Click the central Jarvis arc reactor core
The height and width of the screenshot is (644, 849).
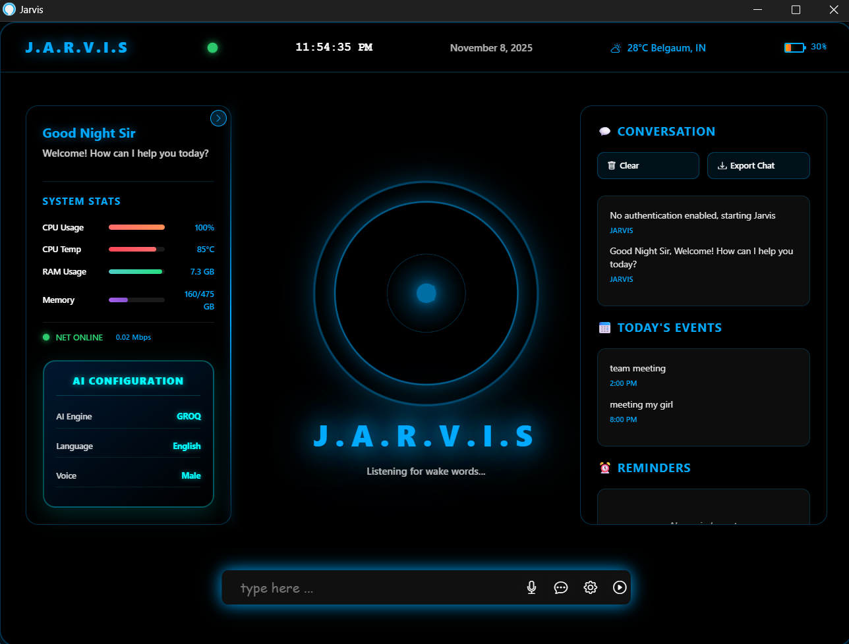click(426, 294)
